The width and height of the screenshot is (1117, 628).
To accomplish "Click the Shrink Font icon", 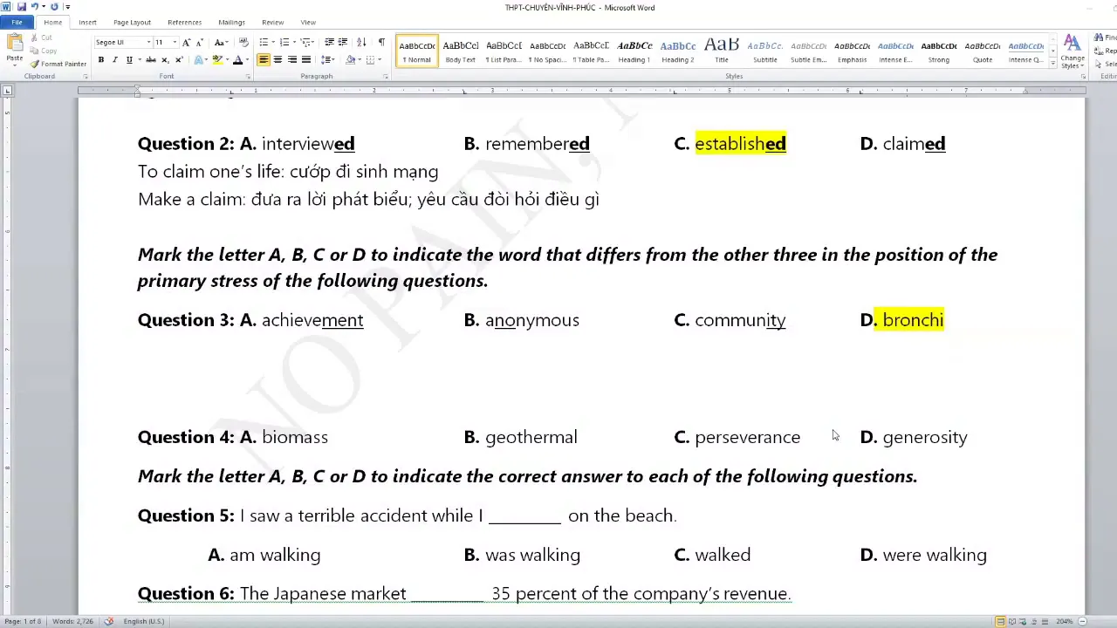I will point(199,42).
